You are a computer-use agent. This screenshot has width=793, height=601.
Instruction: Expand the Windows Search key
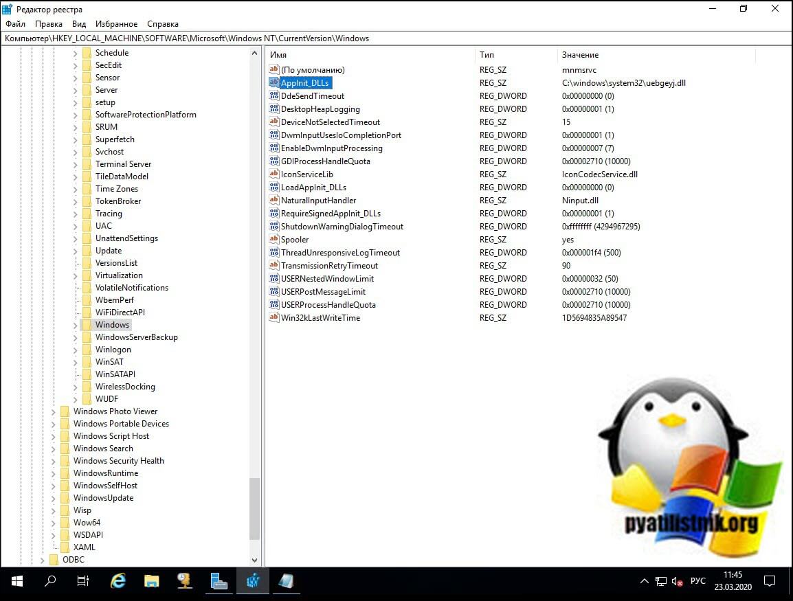click(x=54, y=449)
